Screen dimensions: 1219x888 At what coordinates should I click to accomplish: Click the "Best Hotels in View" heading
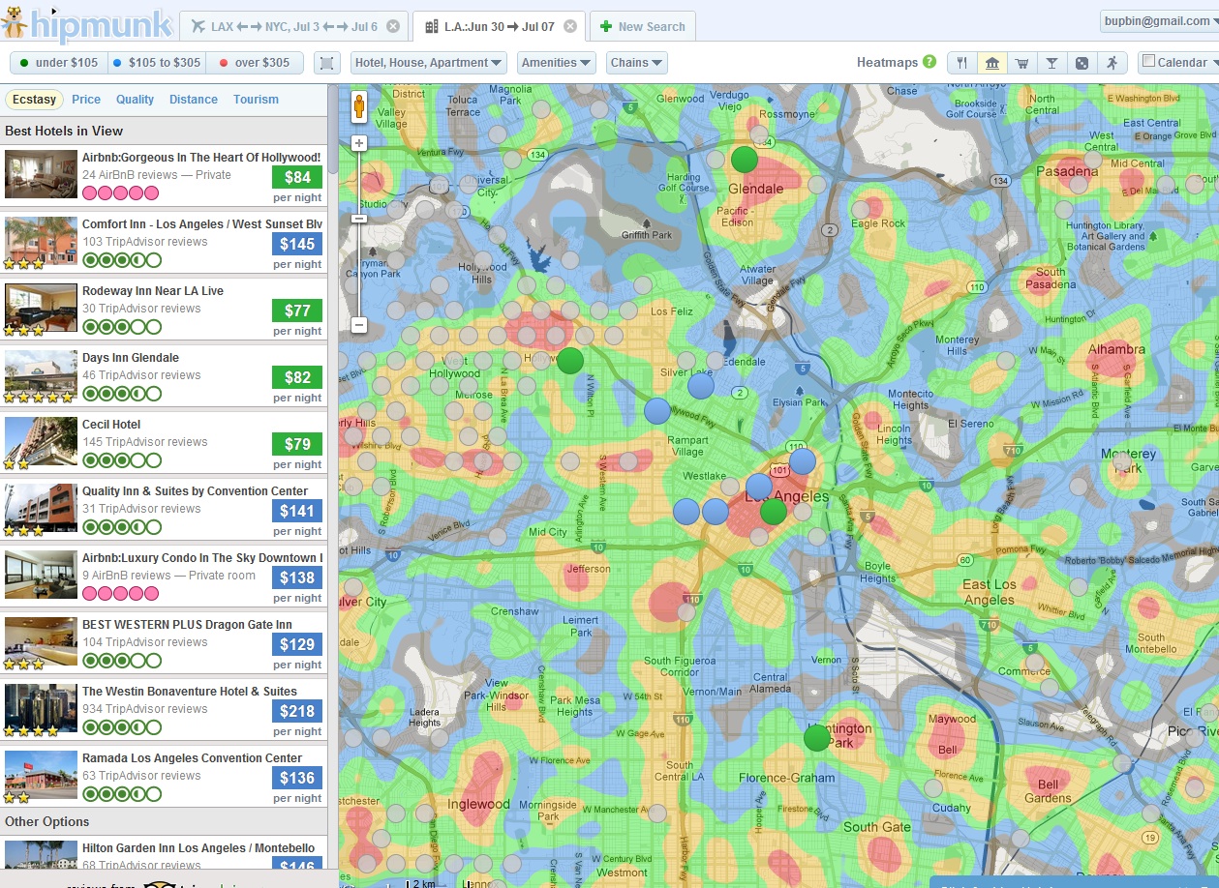[x=64, y=131]
